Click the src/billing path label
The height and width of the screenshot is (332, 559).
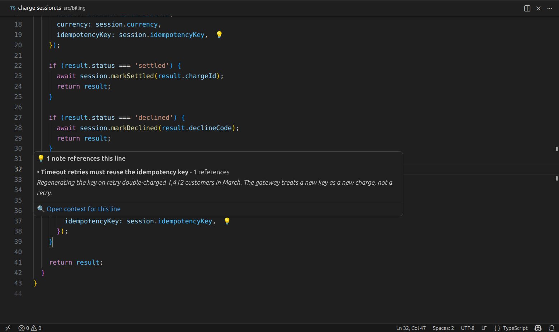click(x=75, y=8)
